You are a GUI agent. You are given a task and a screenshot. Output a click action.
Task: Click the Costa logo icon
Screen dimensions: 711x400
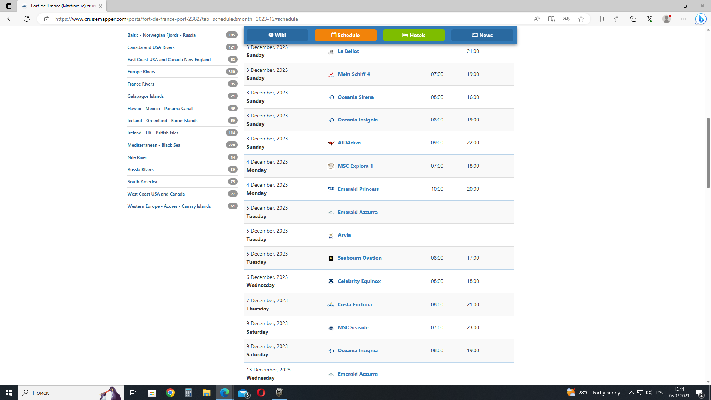(x=331, y=305)
